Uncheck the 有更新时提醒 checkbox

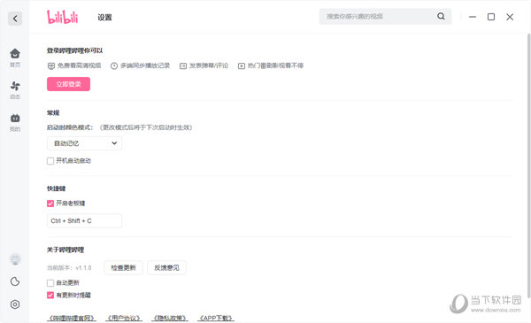point(50,296)
